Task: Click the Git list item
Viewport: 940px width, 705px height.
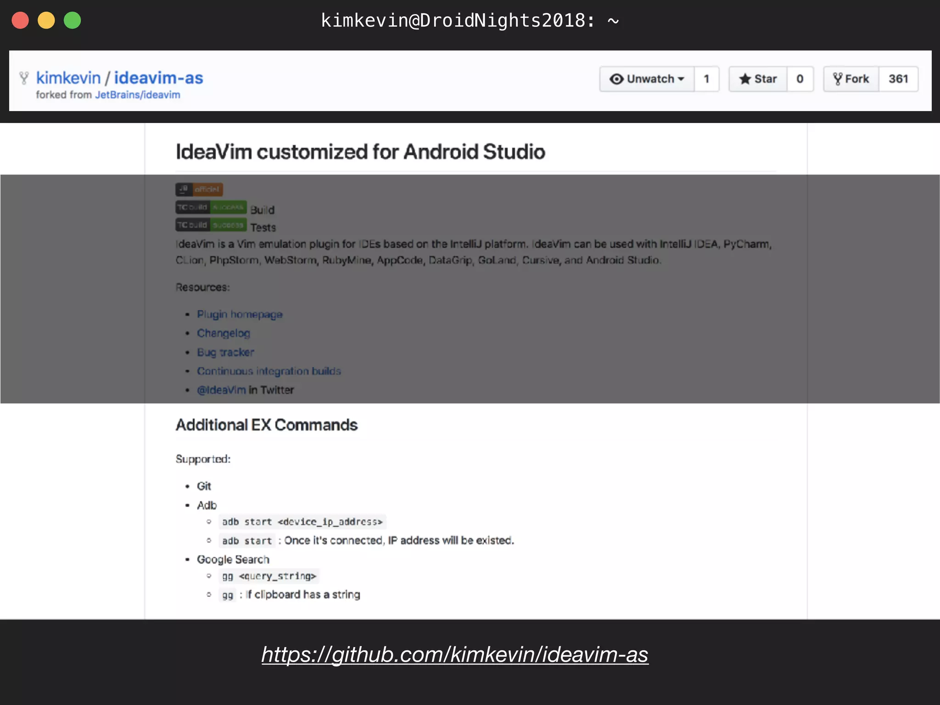Action: [204, 486]
